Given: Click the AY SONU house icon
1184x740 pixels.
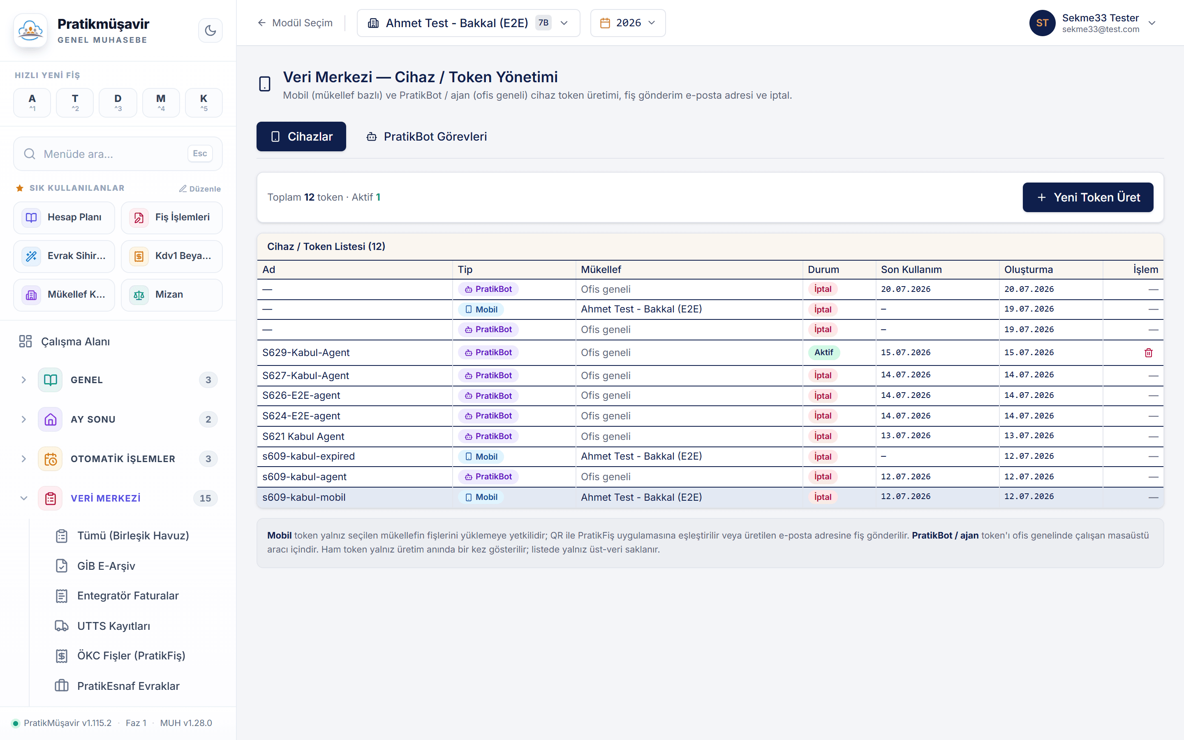Looking at the screenshot, I should [x=51, y=419].
